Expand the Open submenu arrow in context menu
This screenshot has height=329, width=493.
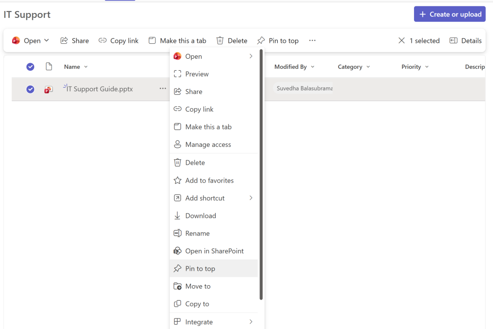pos(251,56)
